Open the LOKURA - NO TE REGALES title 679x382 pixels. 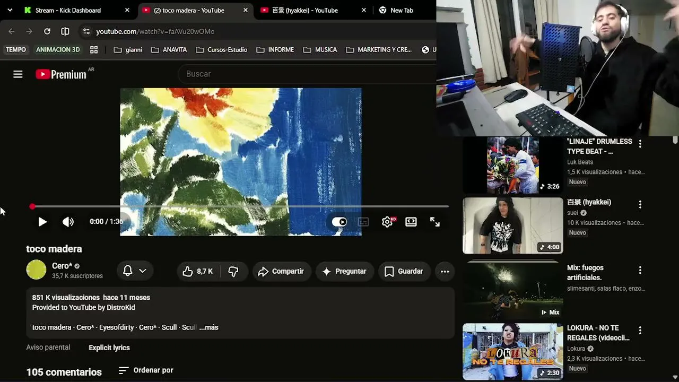(598, 333)
